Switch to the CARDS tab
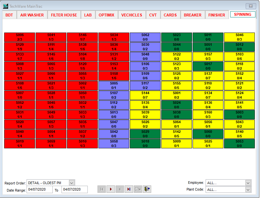This screenshot has width=260, height=198. [170, 15]
